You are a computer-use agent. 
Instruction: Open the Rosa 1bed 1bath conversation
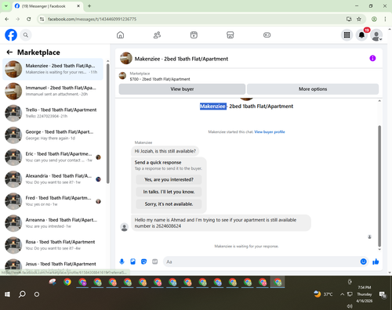click(53, 245)
